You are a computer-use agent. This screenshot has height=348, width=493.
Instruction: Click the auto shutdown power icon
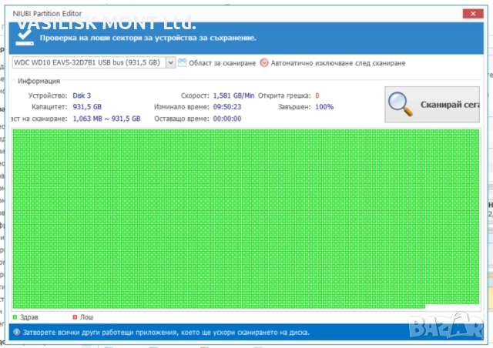(x=264, y=63)
